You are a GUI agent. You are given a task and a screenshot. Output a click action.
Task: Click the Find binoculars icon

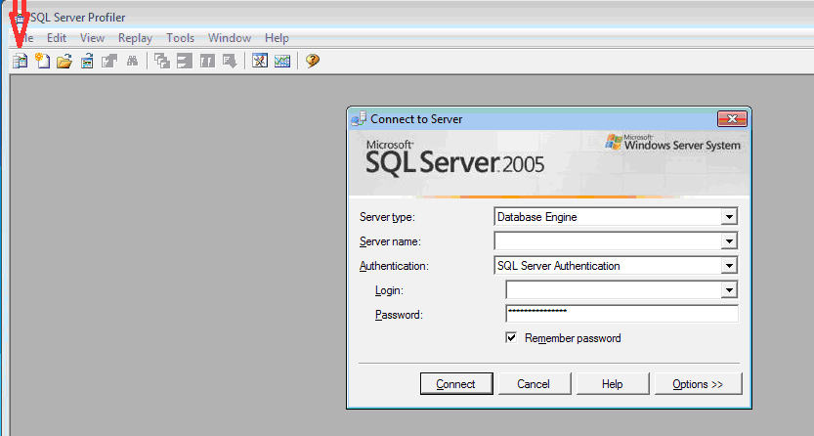132,61
